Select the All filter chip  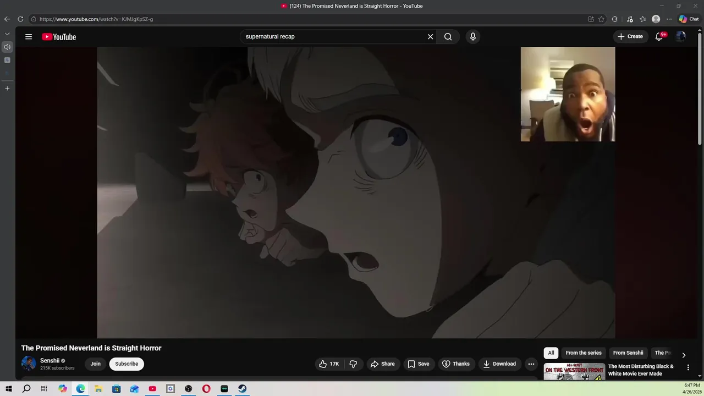click(x=551, y=353)
